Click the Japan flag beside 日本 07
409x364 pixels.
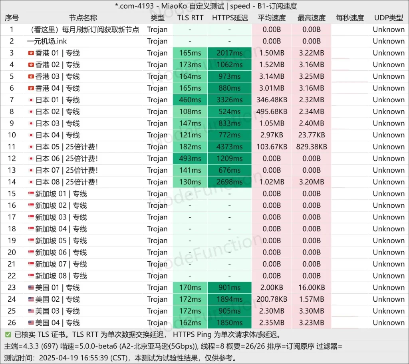[x=31, y=170]
